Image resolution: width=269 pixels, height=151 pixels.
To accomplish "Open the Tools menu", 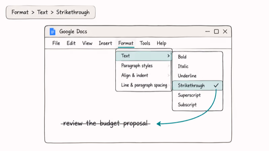I will coord(145,43).
